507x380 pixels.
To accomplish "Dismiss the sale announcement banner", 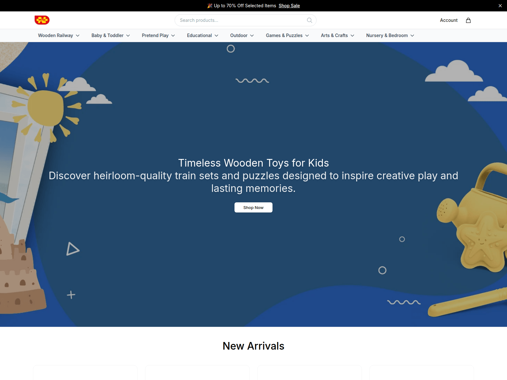I will [500, 6].
